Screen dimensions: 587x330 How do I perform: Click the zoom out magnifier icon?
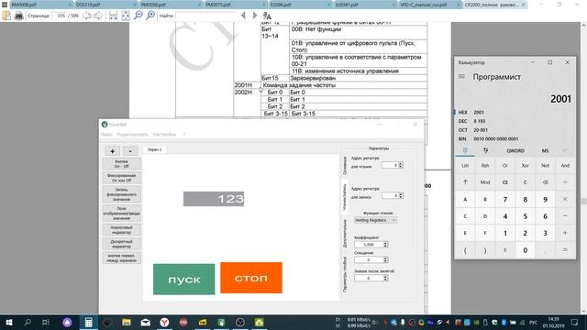138,16
